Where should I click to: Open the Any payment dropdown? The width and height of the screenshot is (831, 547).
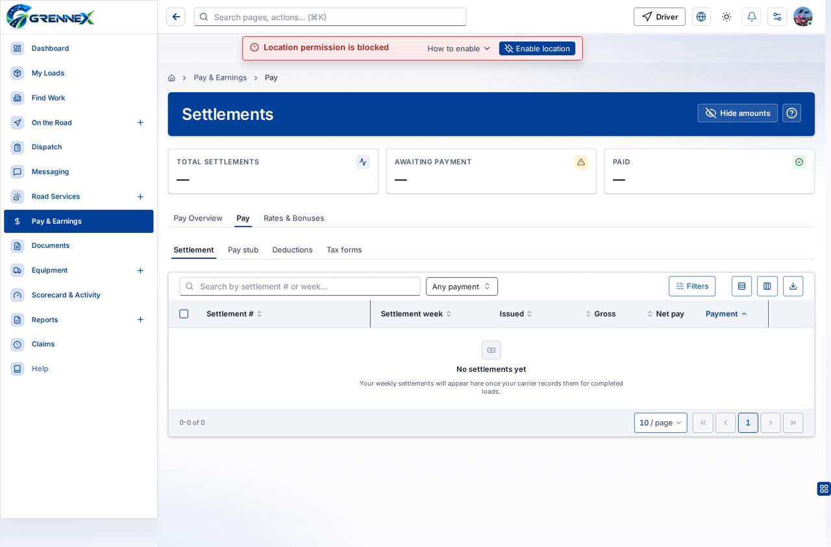pos(462,287)
